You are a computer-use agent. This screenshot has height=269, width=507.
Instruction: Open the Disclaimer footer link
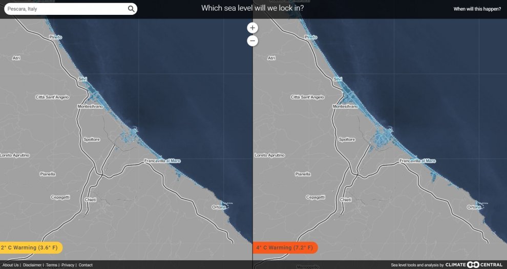[32, 265]
